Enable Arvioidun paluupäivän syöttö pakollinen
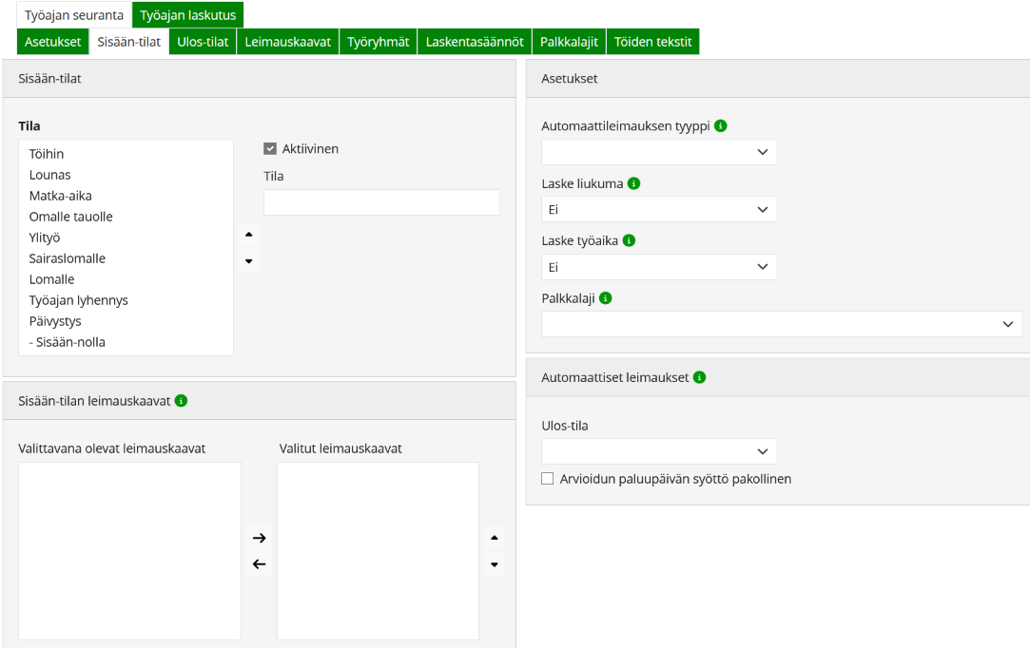Image resolution: width=1030 pixels, height=648 pixels. 548,479
